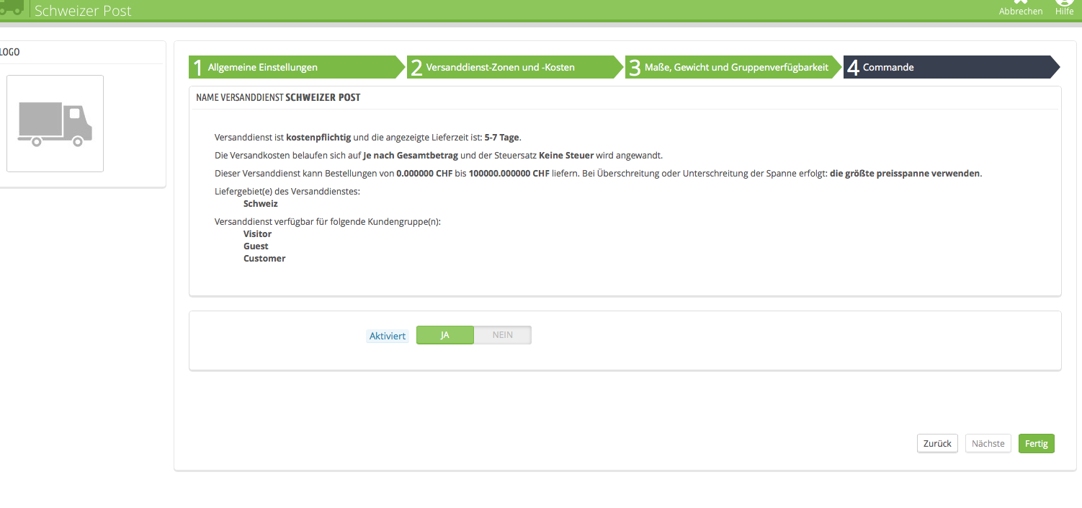Click the heading Name Versanddienst Schweizer Post
This screenshot has width=1082, height=508.
tap(278, 97)
